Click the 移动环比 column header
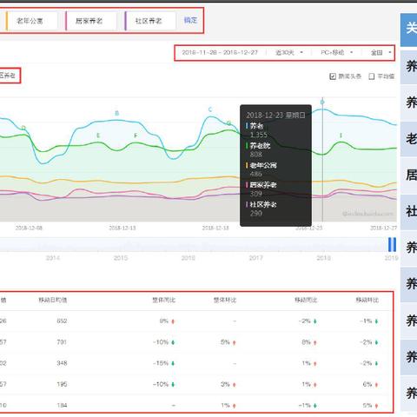Screen dimensions: 417x417 pyautogui.click(x=367, y=300)
